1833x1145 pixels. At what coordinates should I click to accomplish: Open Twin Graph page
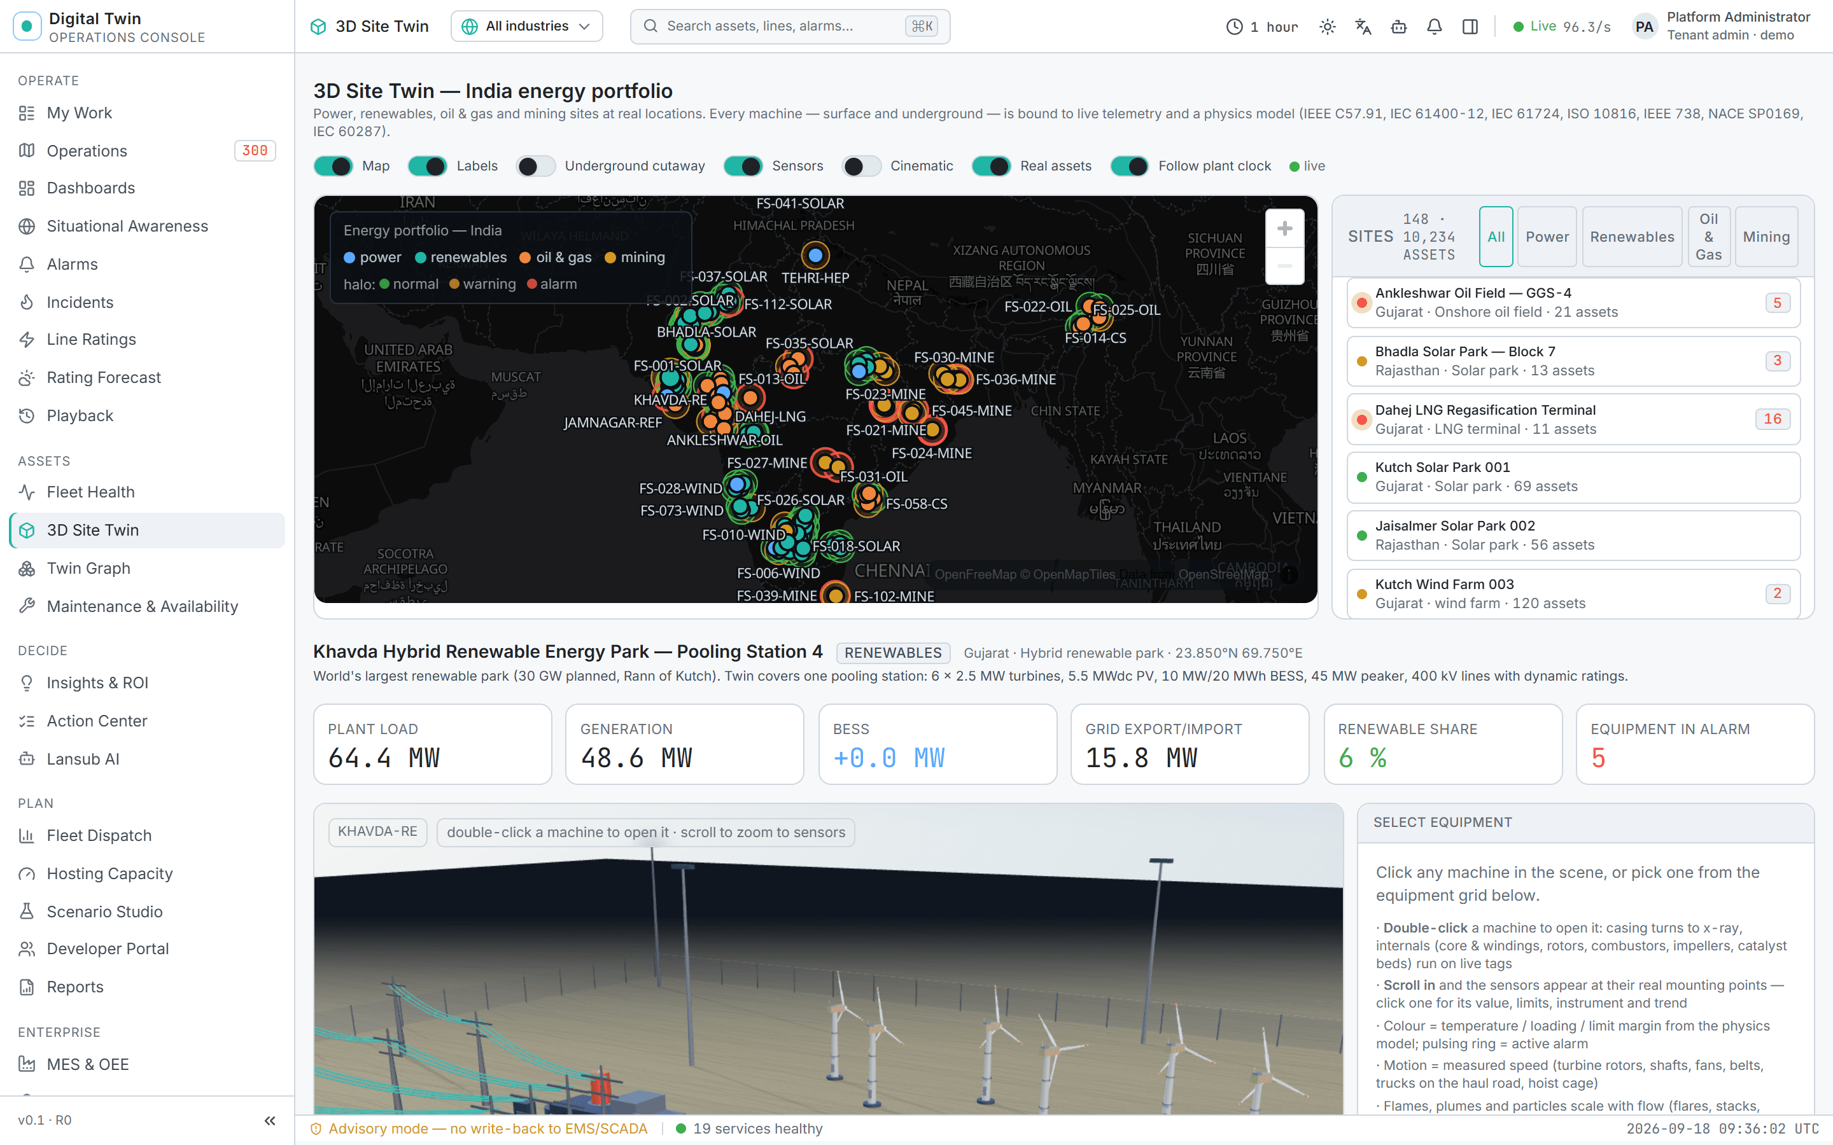pyautogui.click(x=147, y=568)
